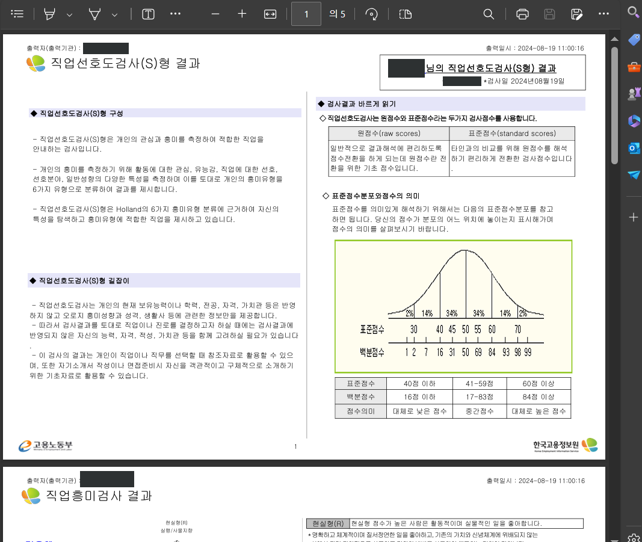Select the highlighter tool
This screenshot has height=542, width=642.
click(x=49, y=14)
